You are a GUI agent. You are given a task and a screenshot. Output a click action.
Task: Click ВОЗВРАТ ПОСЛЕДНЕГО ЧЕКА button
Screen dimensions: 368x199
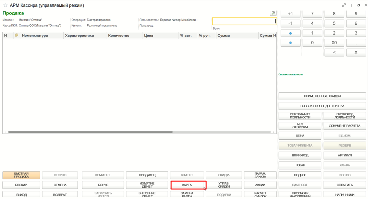point(322,106)
